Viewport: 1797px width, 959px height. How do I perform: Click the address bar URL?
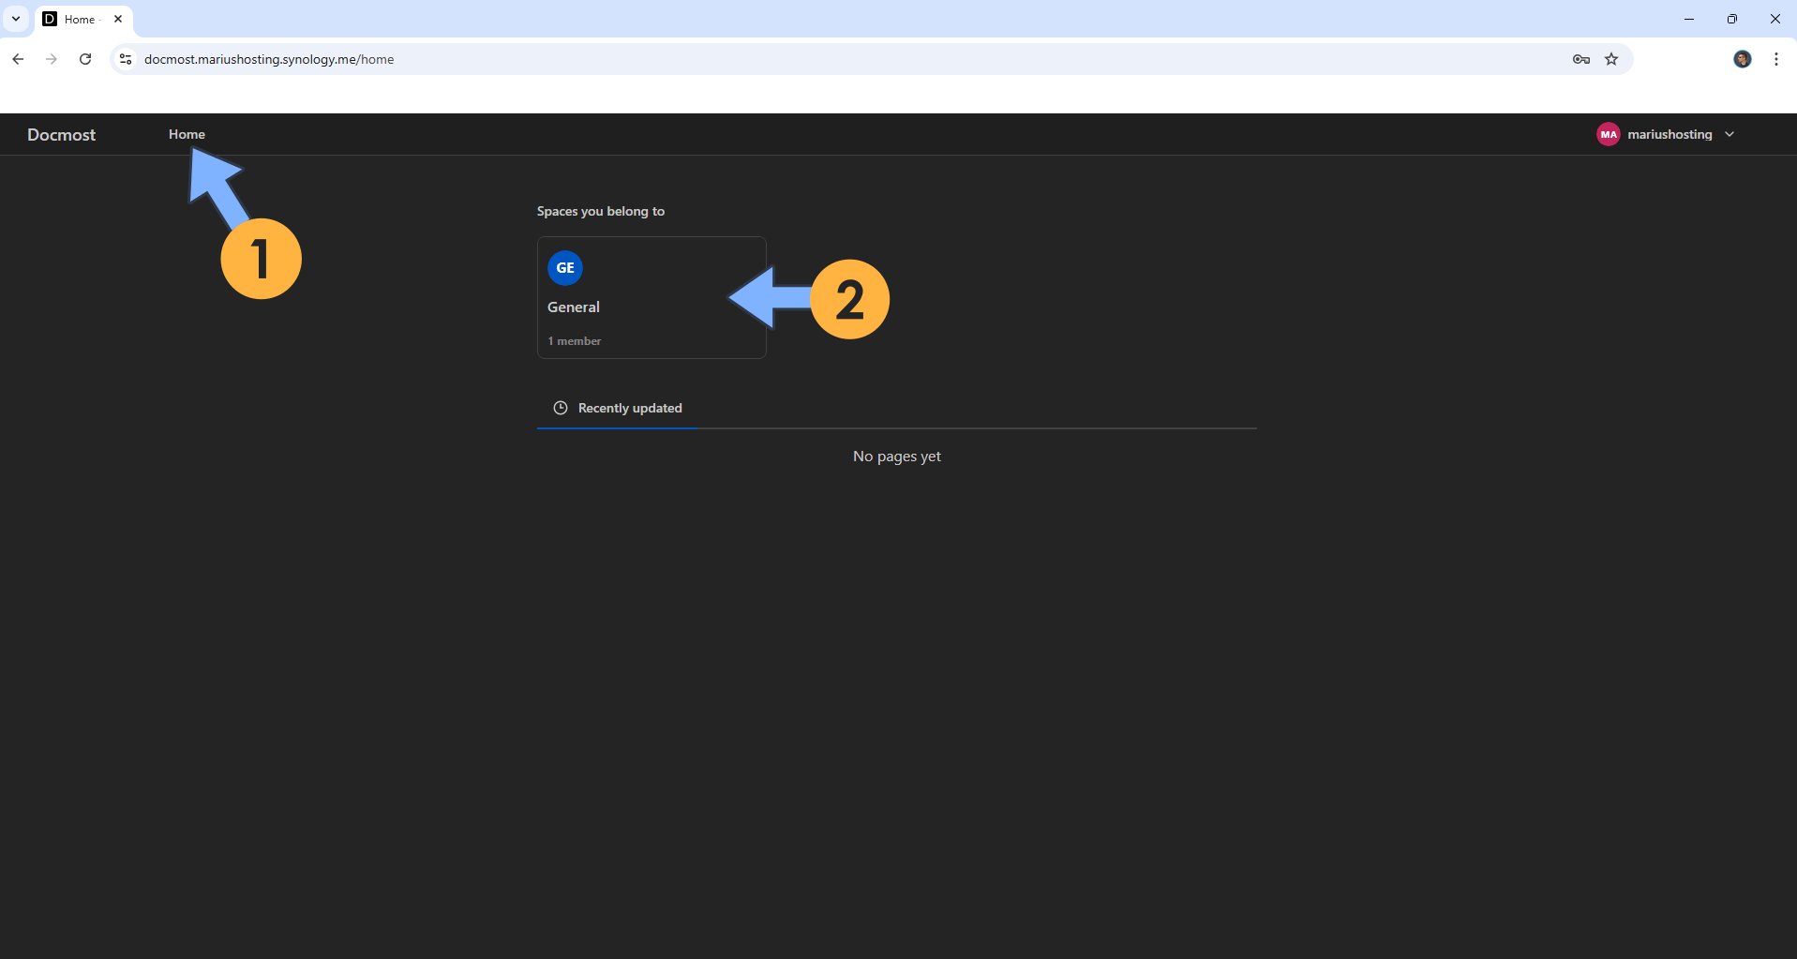(269, 59)
